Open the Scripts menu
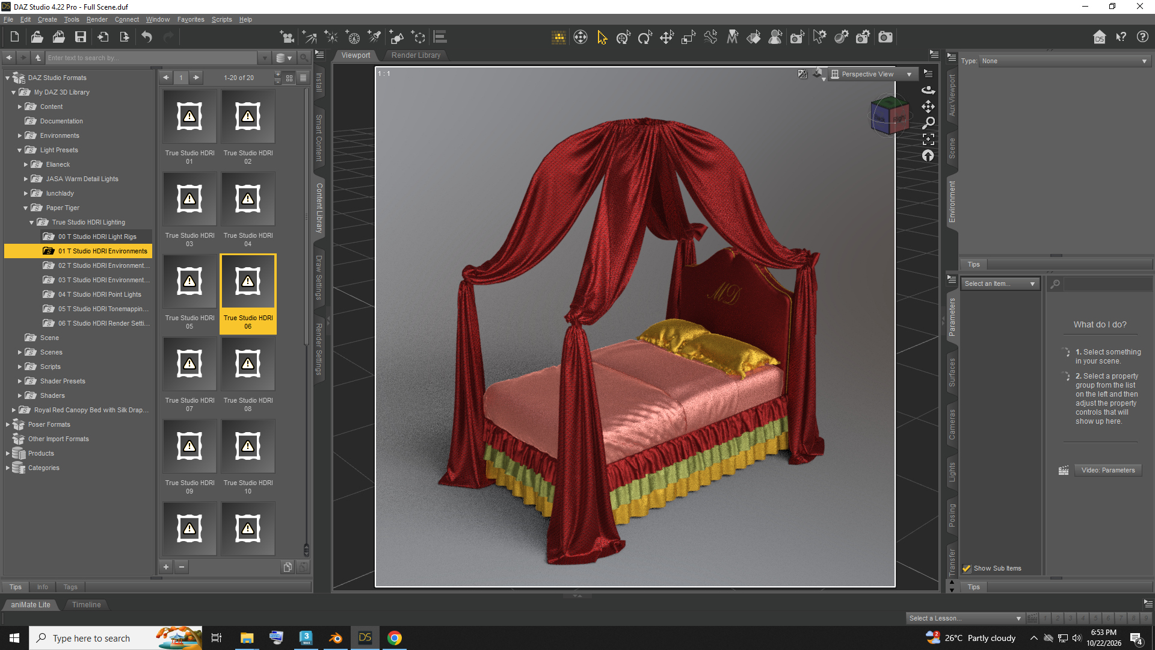The height and width of the screenshot is (650, 1155). pos(221,19)
